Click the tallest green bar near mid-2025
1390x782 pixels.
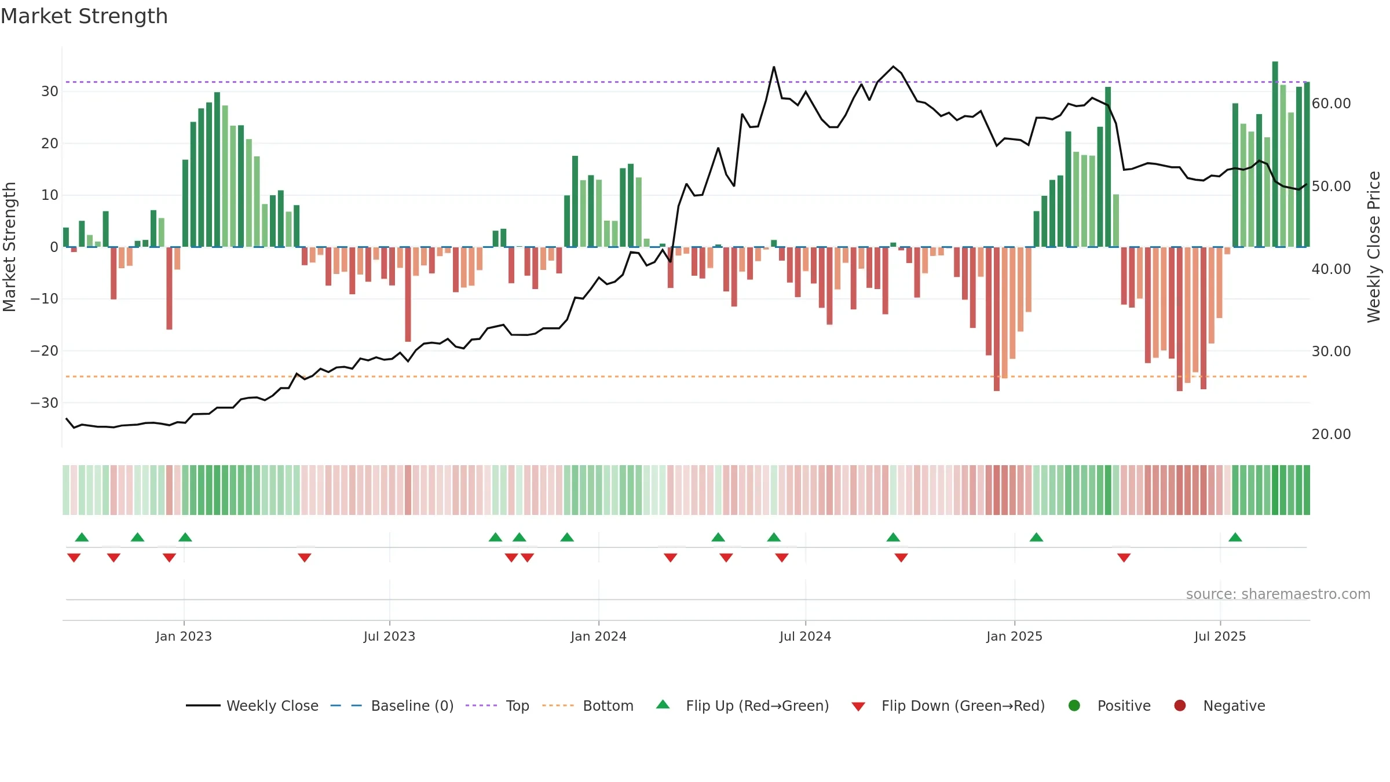[1275, 154]
